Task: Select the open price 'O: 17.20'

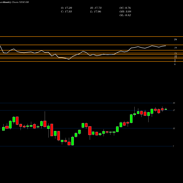Action: tap(67, 8)
